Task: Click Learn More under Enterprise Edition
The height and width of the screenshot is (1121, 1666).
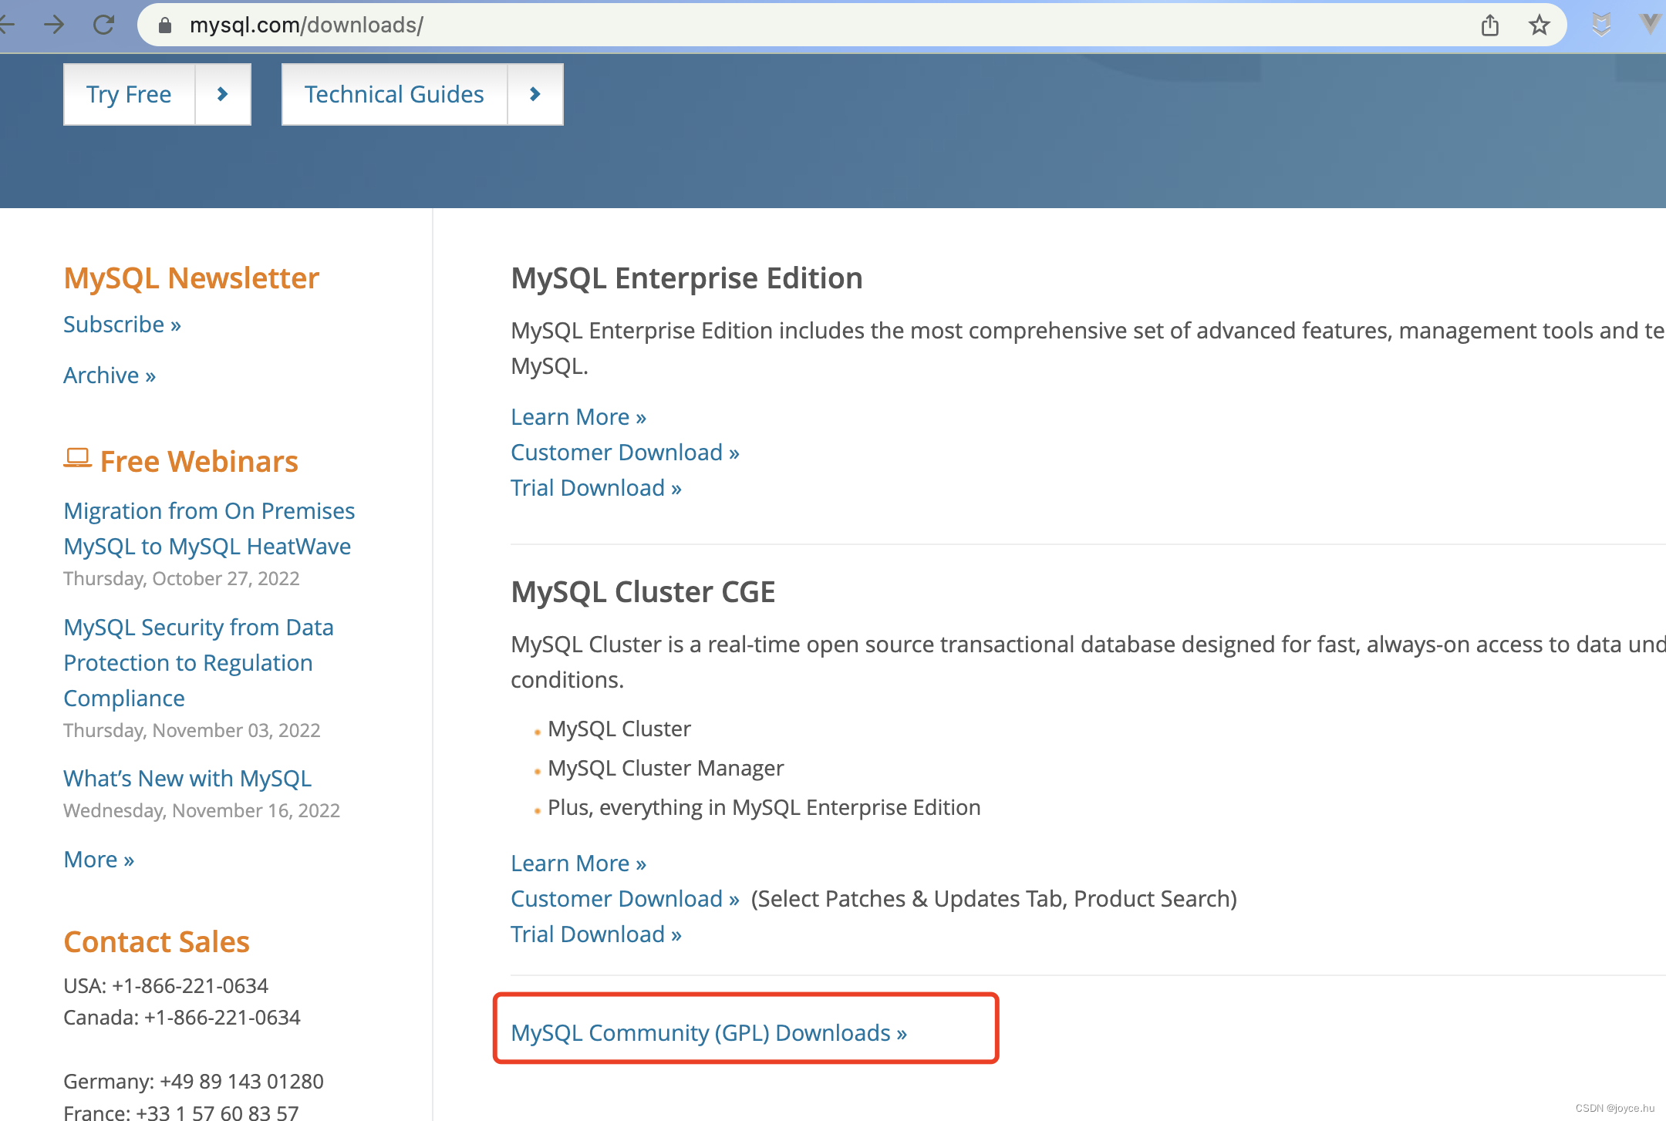Action: click(x=578, y=417)
